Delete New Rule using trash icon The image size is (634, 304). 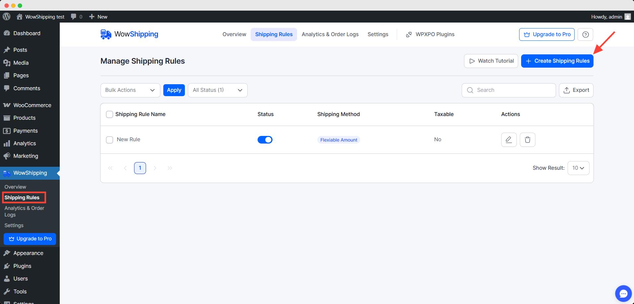point(527,140)
